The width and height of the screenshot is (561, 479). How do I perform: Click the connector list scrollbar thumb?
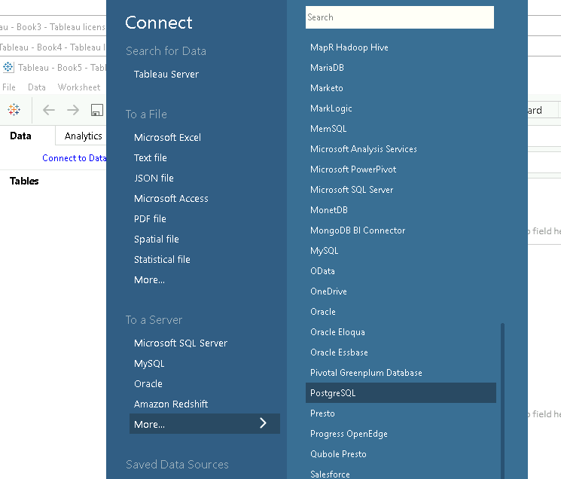coord(503,401)
